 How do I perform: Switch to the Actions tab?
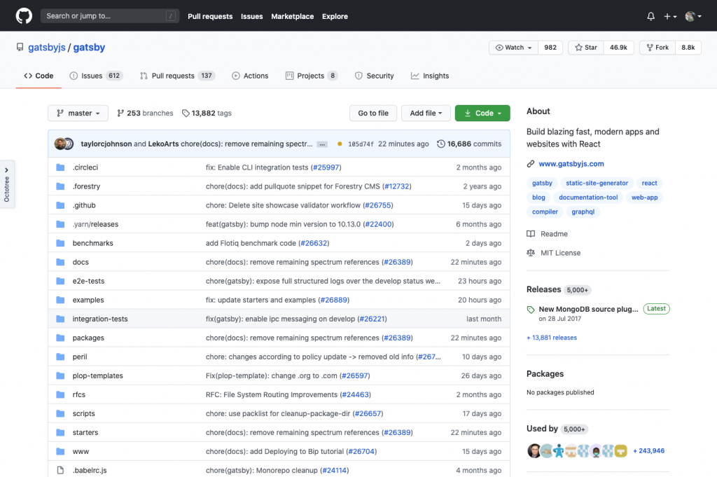point(250,76)
